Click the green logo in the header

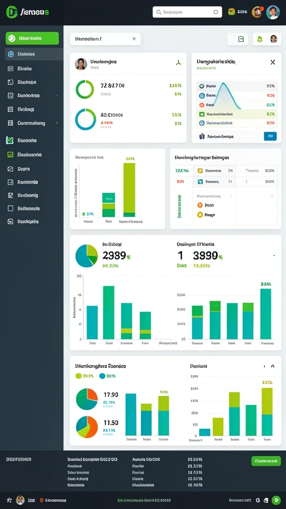[12, 12]
